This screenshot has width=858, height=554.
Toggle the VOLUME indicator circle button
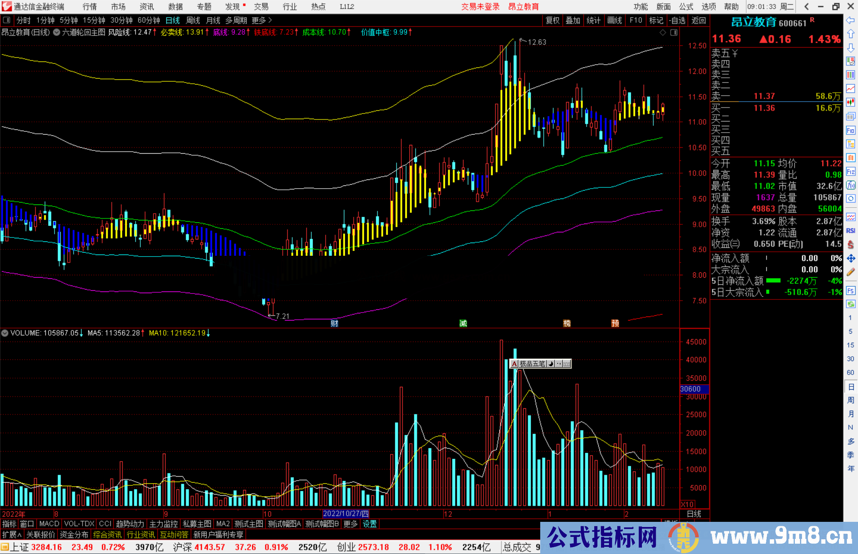5,333
